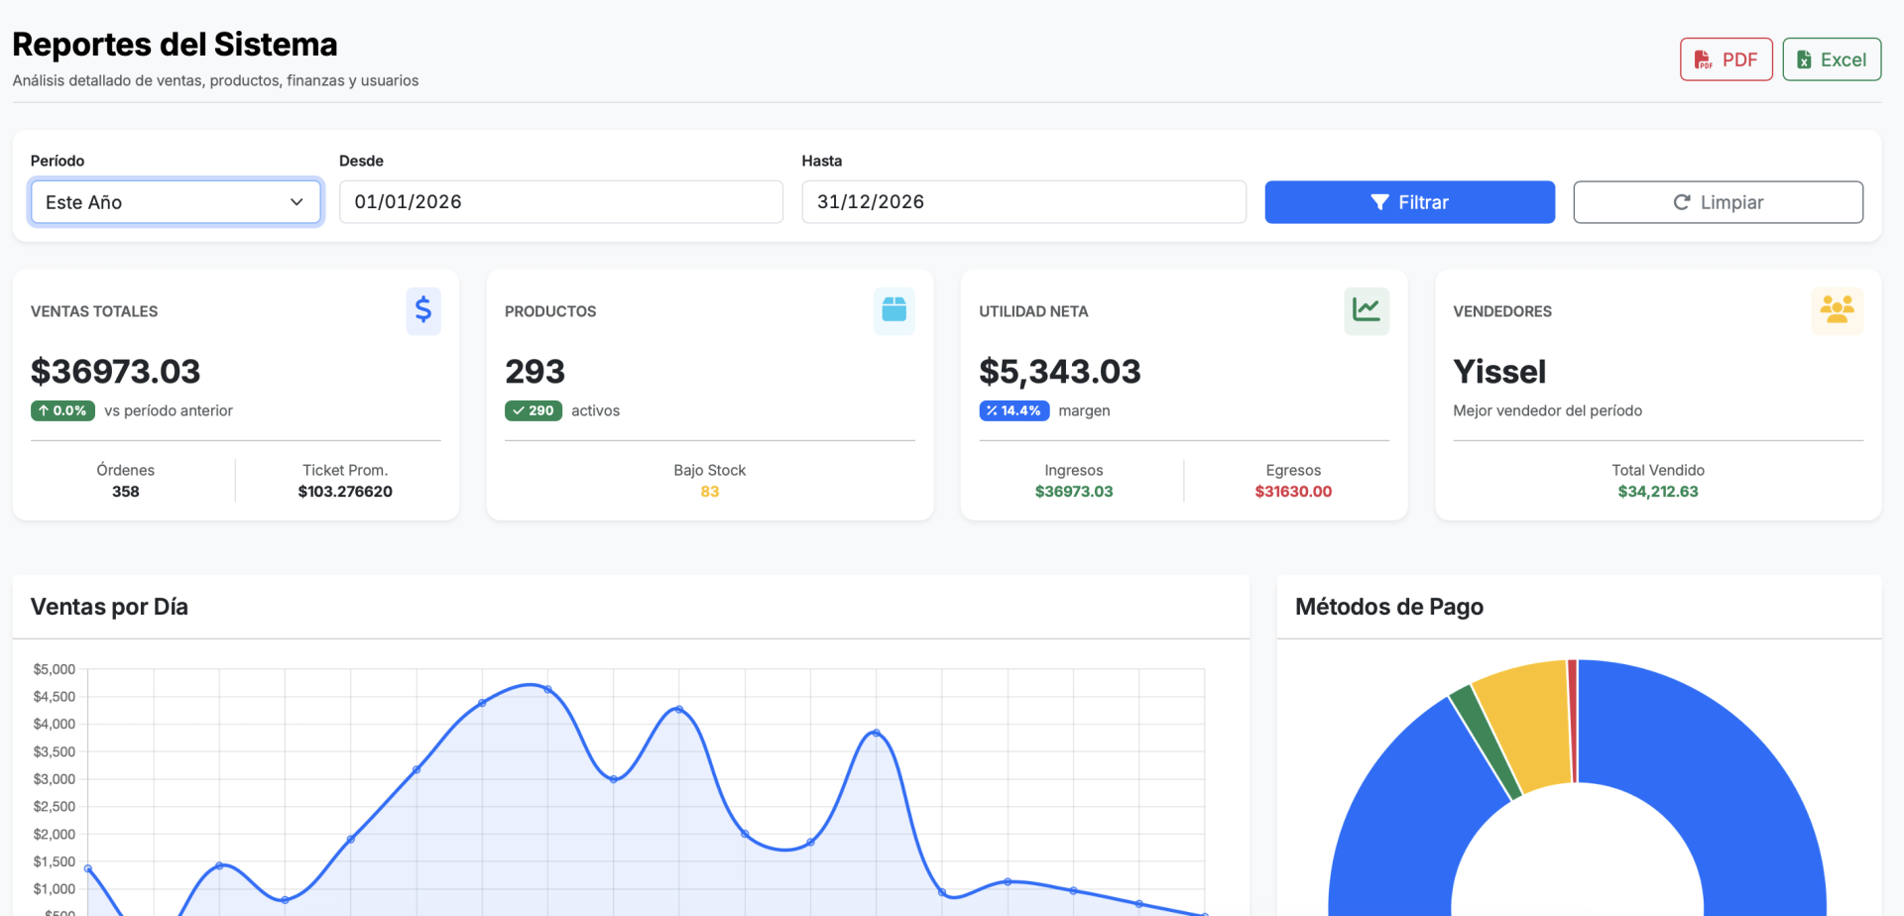Viewport: 1904px width, 916px height.
Task: Click the box icon in Productos card
Action: (x=893, y=310)
